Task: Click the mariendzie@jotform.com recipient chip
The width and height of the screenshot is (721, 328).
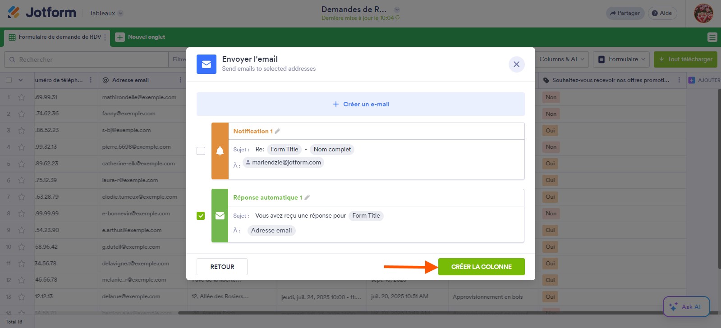Action: point(283,163)
